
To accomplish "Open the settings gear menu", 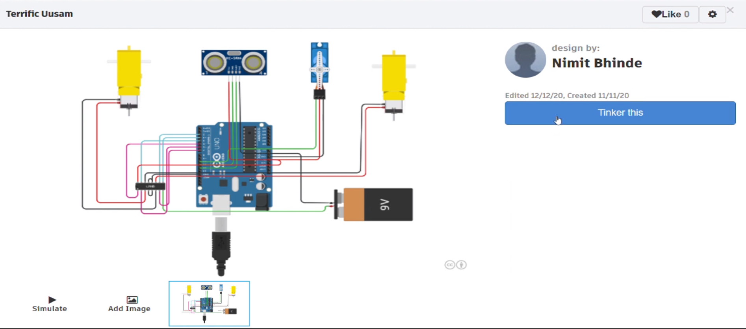I will [712, 15].
